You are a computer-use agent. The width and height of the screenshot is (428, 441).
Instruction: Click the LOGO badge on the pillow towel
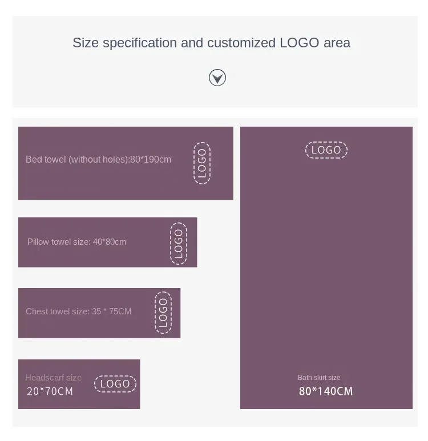[x=179, y=244]
